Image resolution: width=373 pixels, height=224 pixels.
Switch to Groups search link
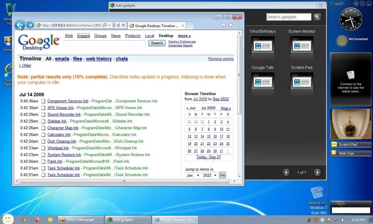pyautogui.click(x=100, y=36)
